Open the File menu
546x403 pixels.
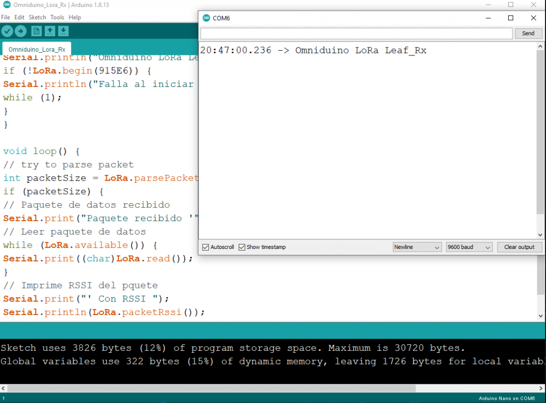click(5, 18)
